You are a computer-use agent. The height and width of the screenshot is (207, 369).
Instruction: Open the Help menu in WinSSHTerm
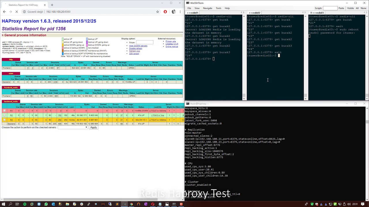pyautogui.click(x=227, y=8)
